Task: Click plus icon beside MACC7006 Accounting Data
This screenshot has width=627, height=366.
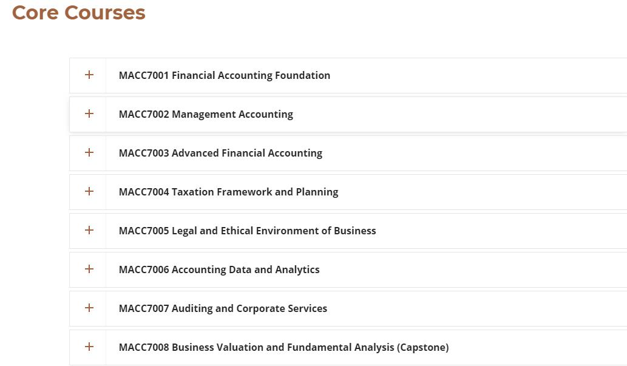Action: click(x=89, y=269)
